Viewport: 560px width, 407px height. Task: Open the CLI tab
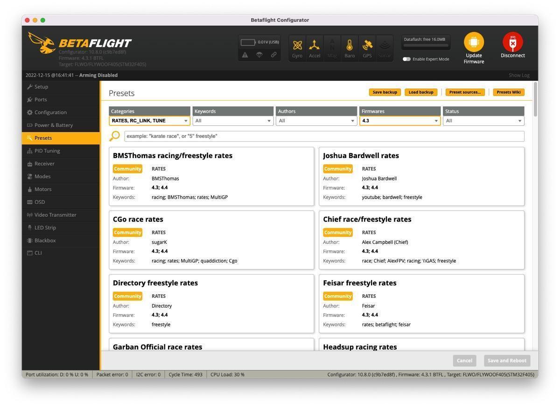[61, 253]
